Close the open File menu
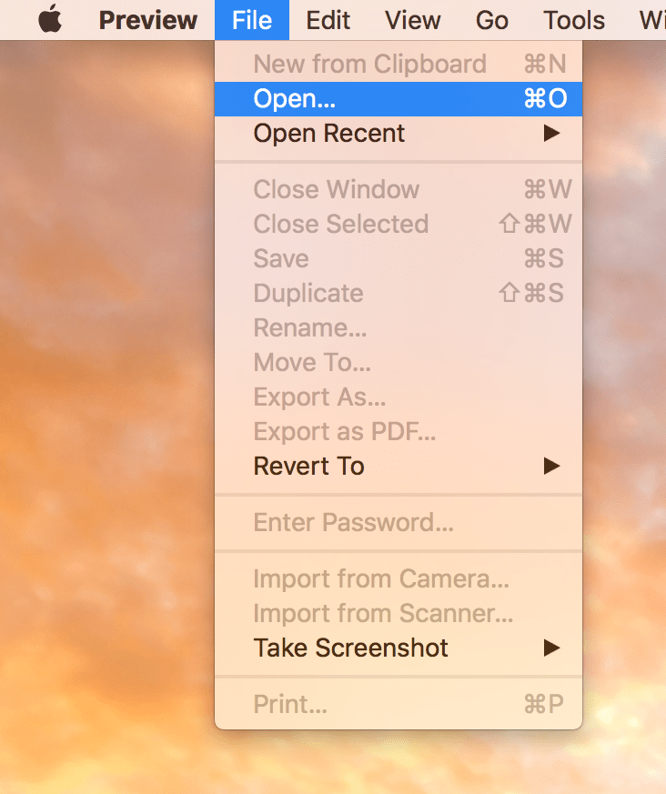Viewport: 666px width, 794px height. pyautogui.click(x=252, y=20)
